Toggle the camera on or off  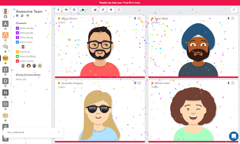click(66, 10)
